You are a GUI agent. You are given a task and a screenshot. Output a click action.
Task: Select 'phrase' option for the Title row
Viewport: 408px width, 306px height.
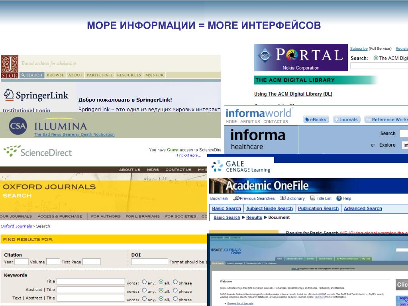click(x=175, y=282)
